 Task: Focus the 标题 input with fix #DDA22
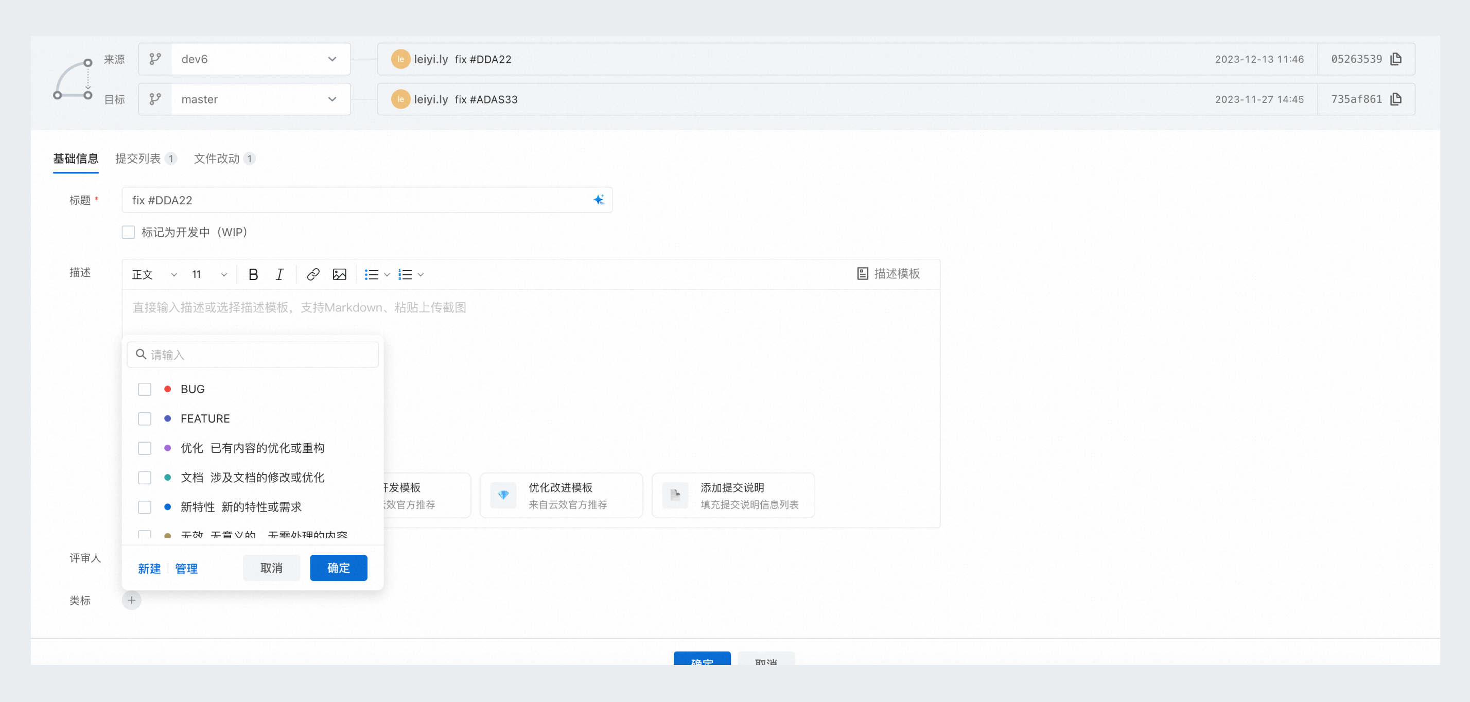(367, 200)
